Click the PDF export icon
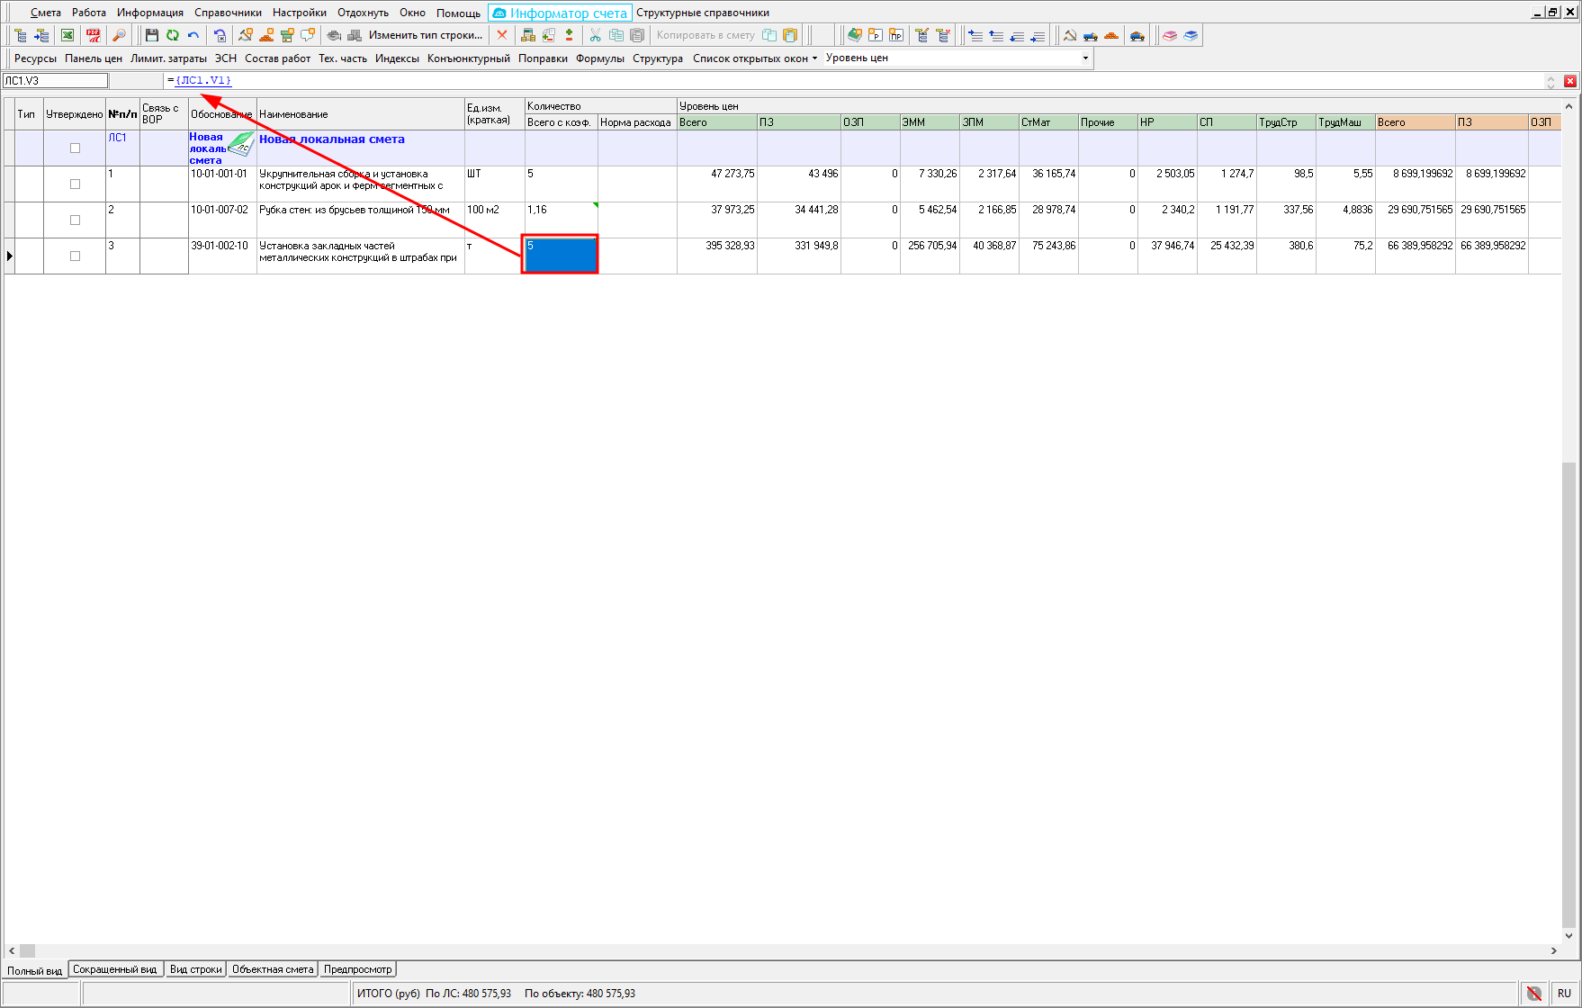 coord(94,35)
